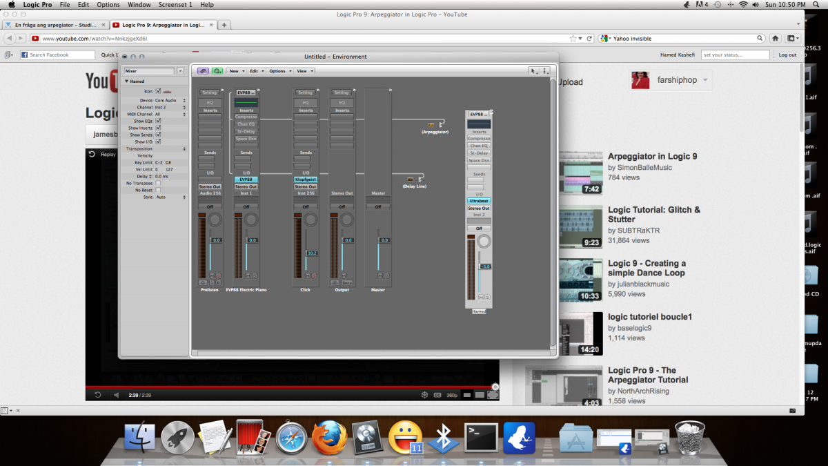Open Terminal from the Dock

[x=481, y=438]
